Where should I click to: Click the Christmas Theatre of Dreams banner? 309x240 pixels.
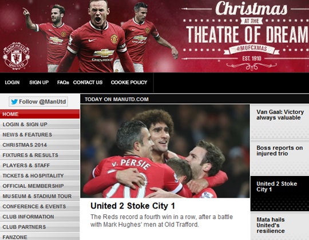point(244,36)
